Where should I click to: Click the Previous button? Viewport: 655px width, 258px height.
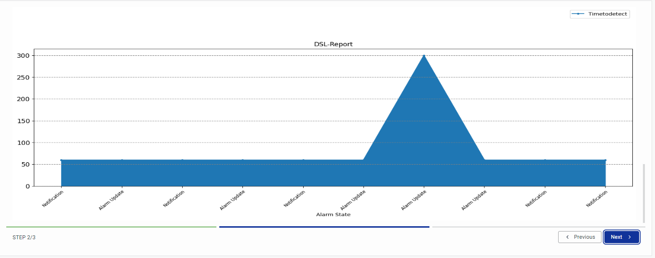pyautogui.click(x=579, y=237)
